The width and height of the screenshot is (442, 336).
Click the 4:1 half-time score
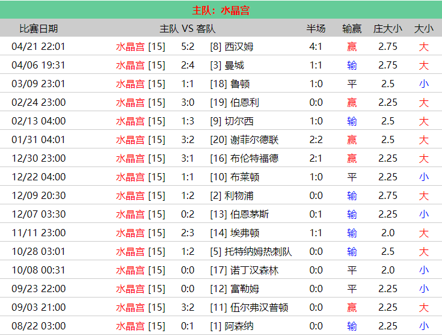[x=316, y=46]
